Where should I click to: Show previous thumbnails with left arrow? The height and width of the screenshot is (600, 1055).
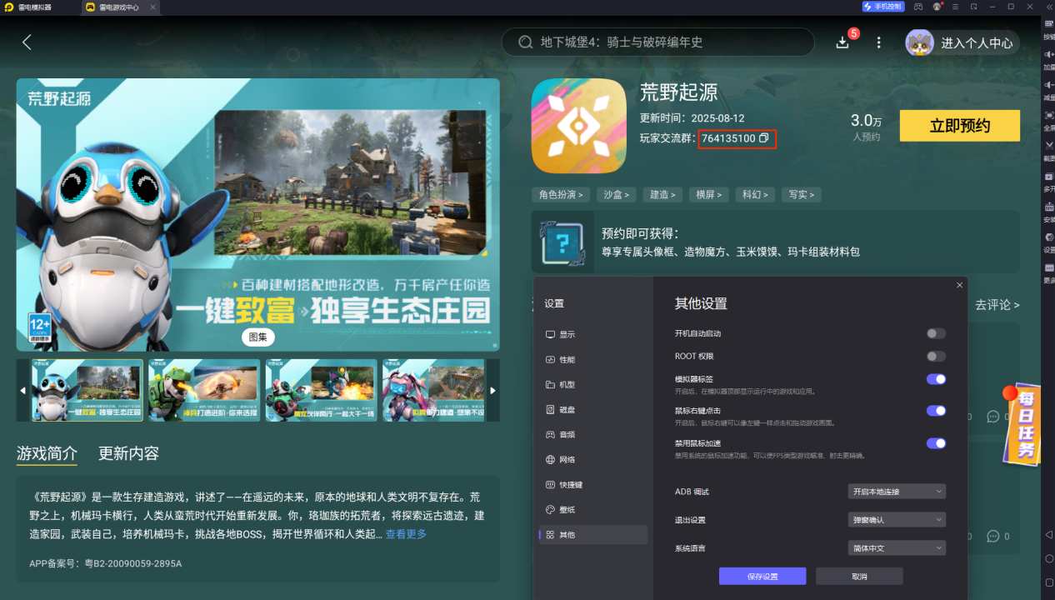pos(22,390)
